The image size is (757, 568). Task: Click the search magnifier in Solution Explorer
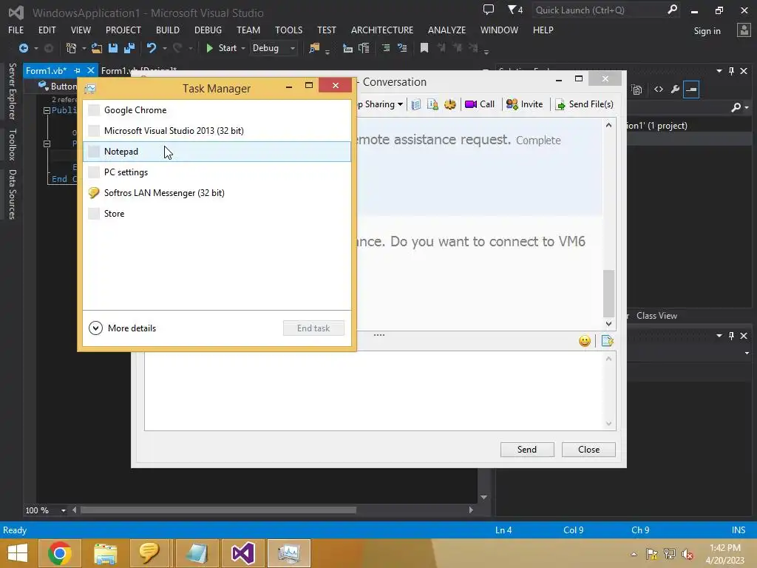736,107
